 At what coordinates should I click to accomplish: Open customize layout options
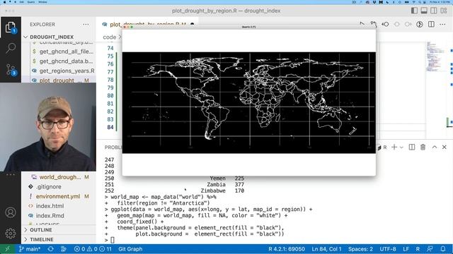444,11
